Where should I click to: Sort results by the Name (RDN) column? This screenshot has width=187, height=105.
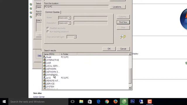click(51, 54)
